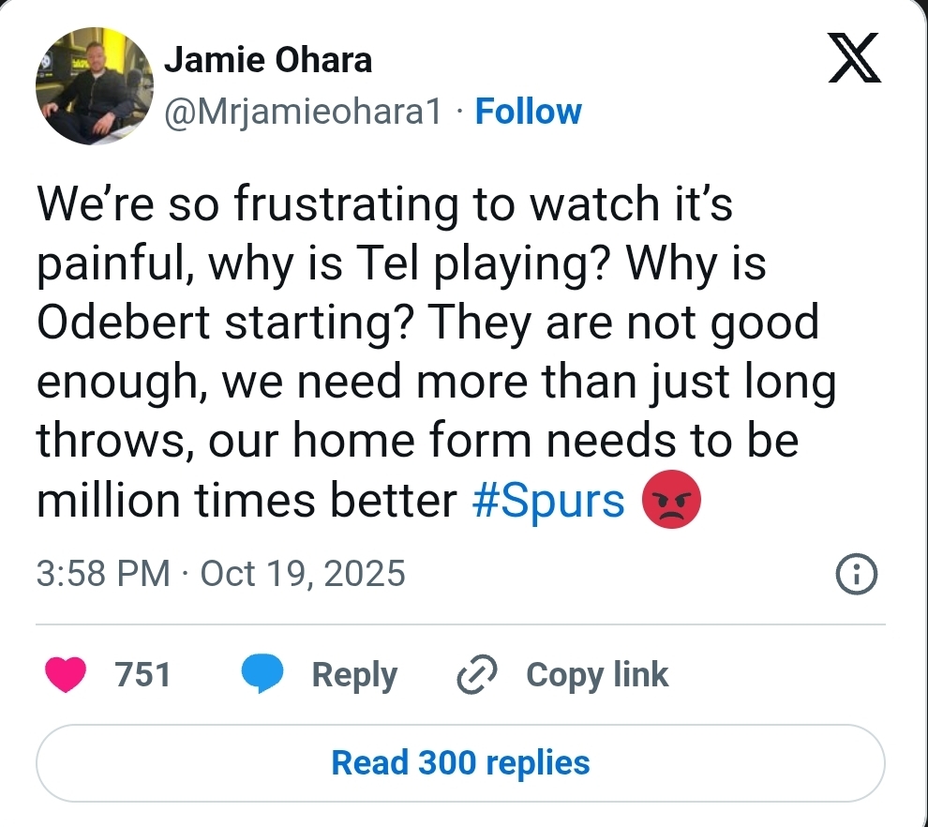Click the 751 likes count
This screenshot has height=827, width=928.
tap(142, 675)
